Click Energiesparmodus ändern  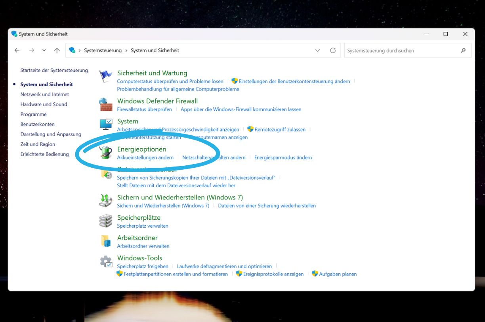(283, 157)
